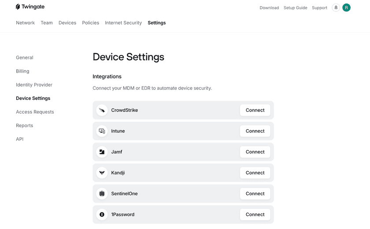Click the Twingate logo in header
Image resolution: width=370 pixels, height=229 pixels.
click(30, 7)
